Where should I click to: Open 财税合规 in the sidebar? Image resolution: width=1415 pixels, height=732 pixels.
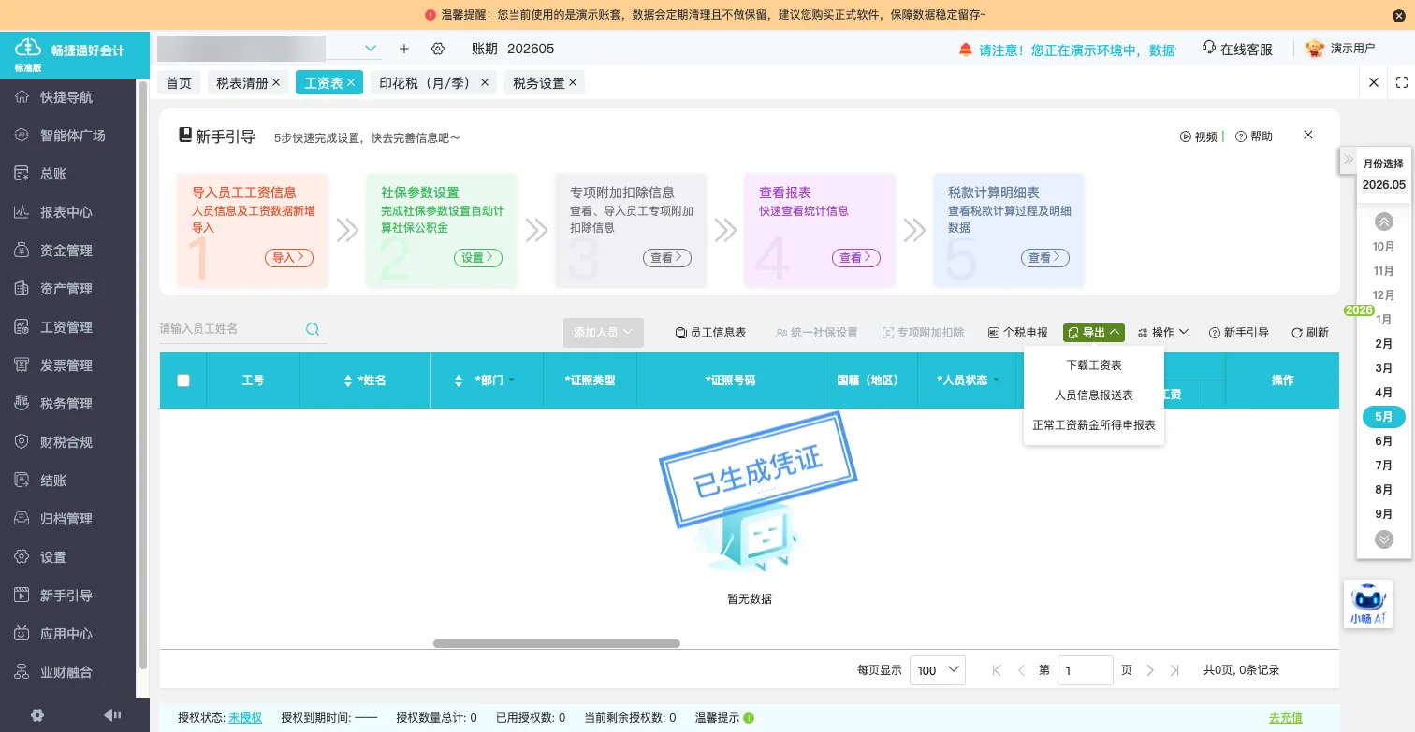[66, 442]
